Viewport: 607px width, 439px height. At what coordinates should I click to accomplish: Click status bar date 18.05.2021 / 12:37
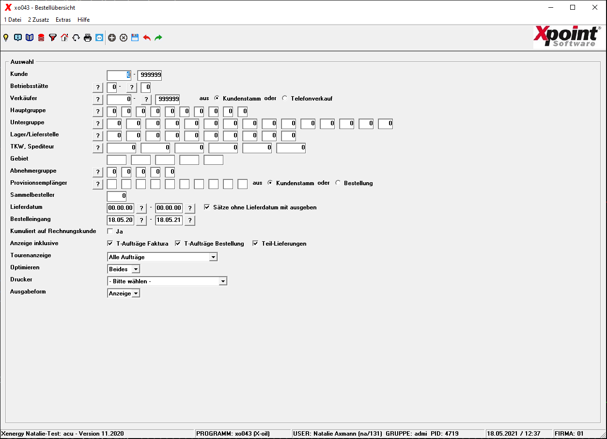point(514,434)
